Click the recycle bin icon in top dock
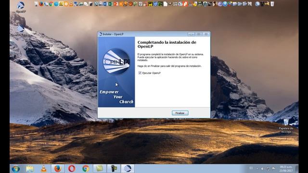 [x=272, y=4]
